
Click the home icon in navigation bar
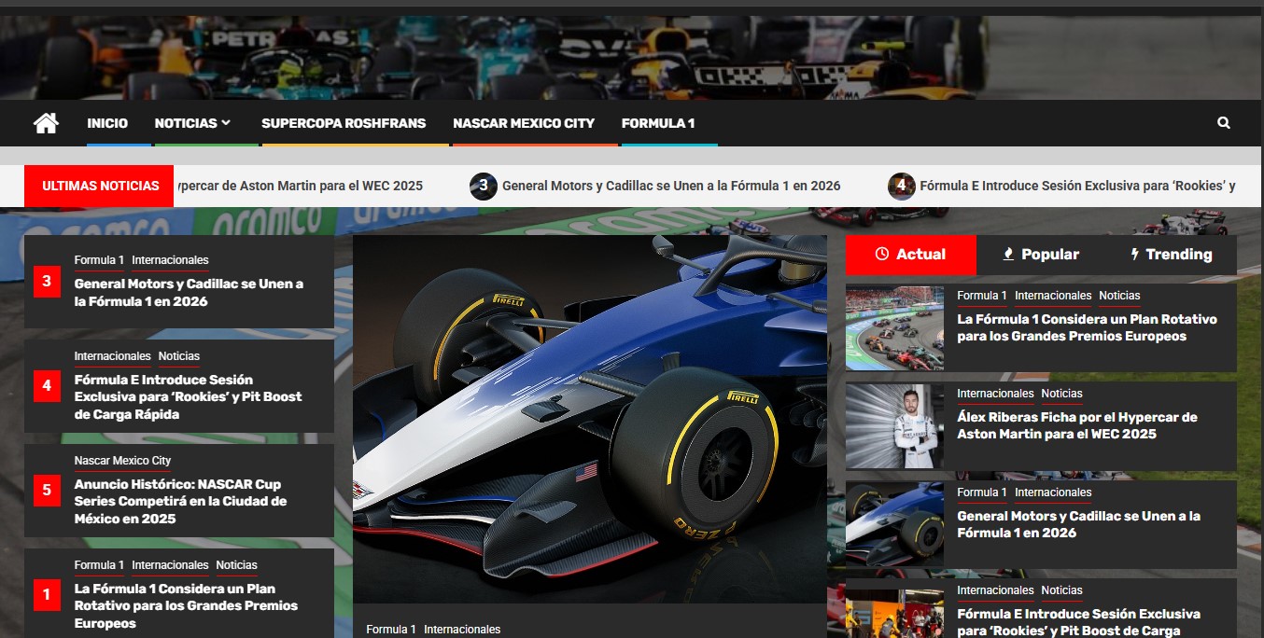46,123
